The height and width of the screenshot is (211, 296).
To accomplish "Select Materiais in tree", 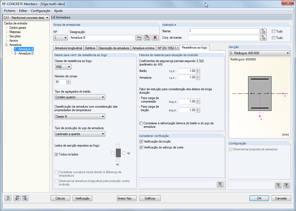I will point(15,32).
